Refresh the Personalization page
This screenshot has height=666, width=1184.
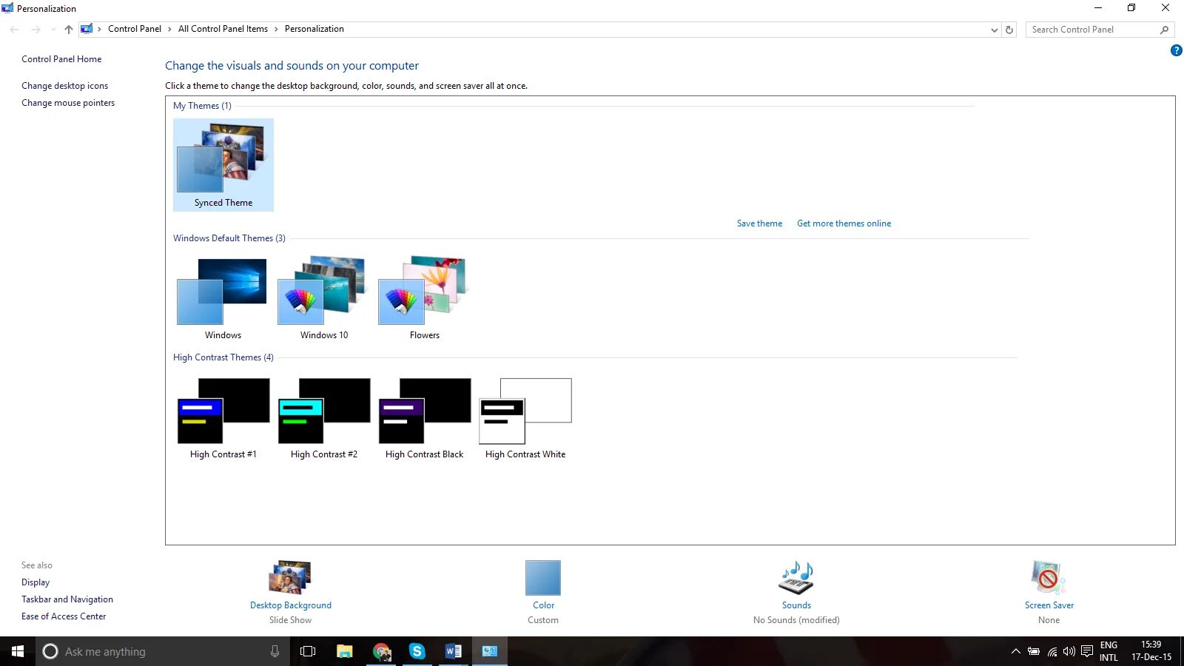coord(1009,30)
